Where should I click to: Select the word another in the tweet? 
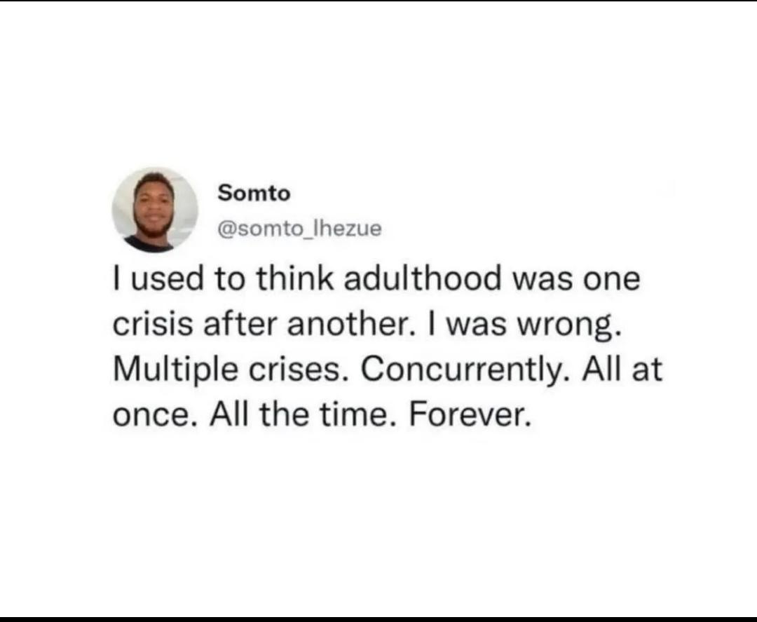click(x=347, y=324)
